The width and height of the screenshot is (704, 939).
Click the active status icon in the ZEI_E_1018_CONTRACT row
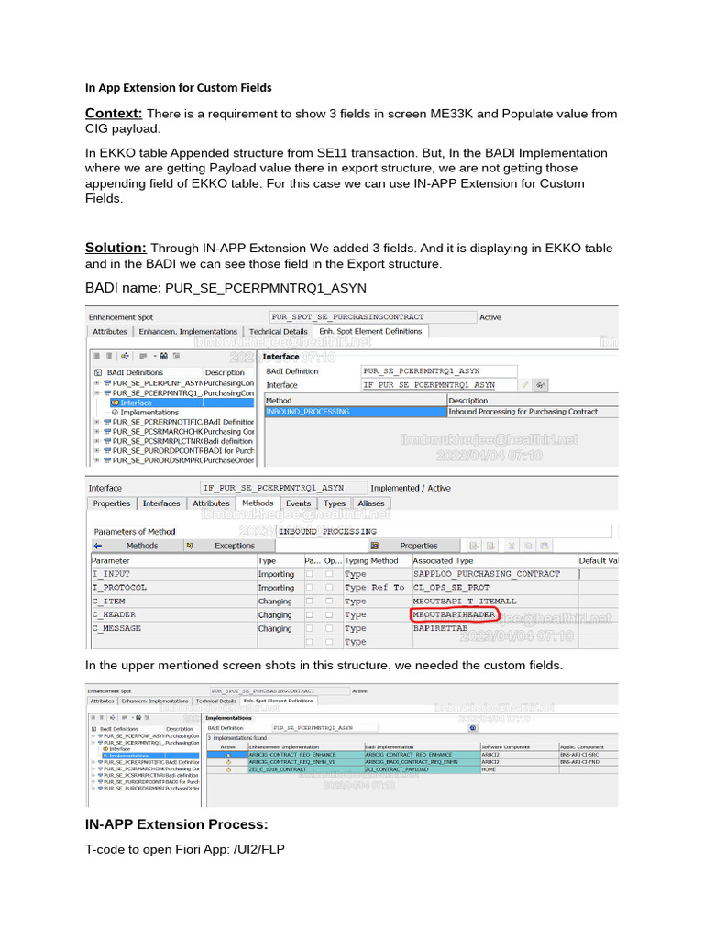tap(228, 769)
